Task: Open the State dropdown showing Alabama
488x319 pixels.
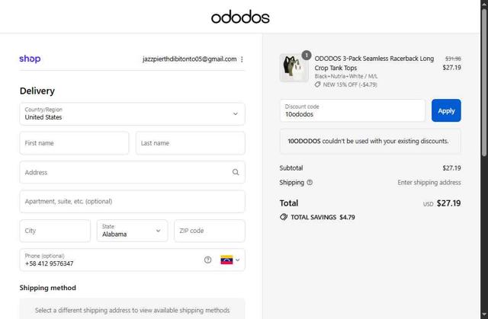Action: (132, 231)
